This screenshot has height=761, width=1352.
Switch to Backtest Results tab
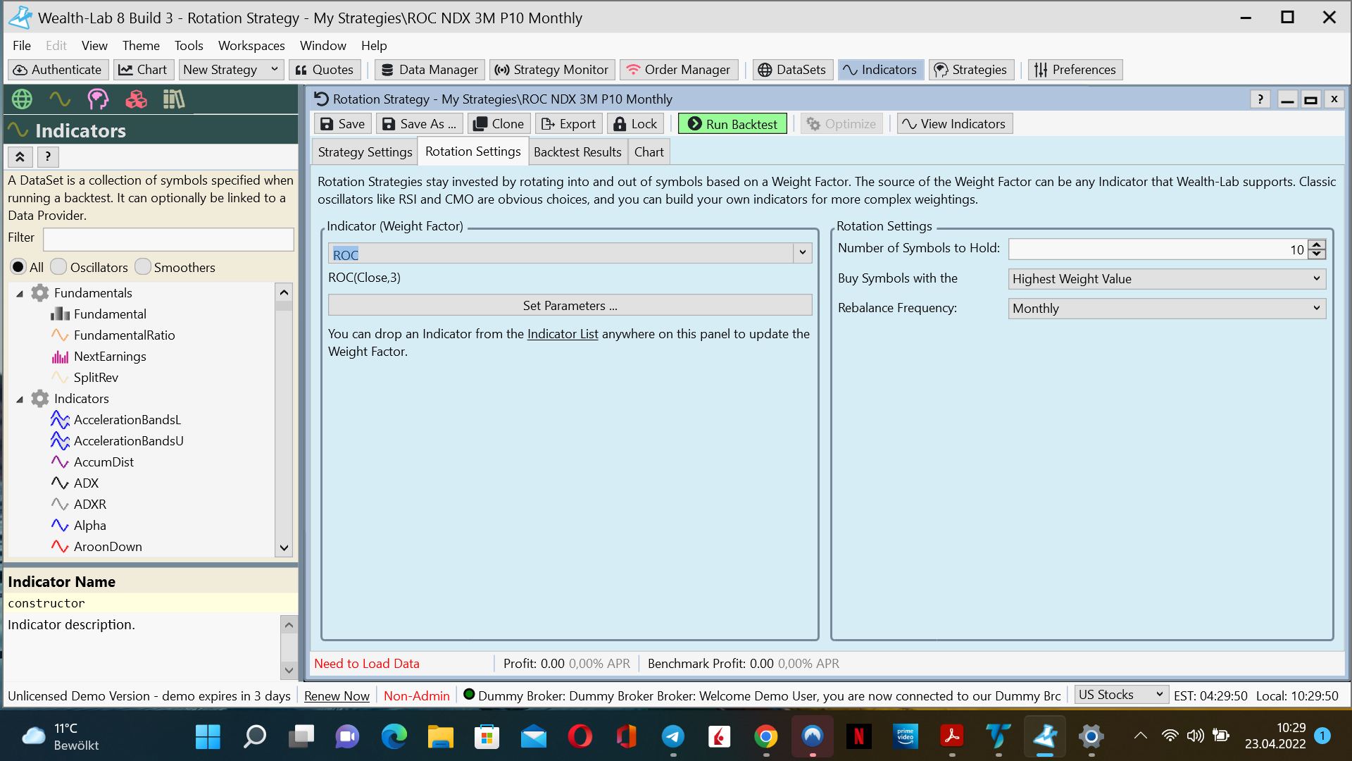click(x=577, y=152)
